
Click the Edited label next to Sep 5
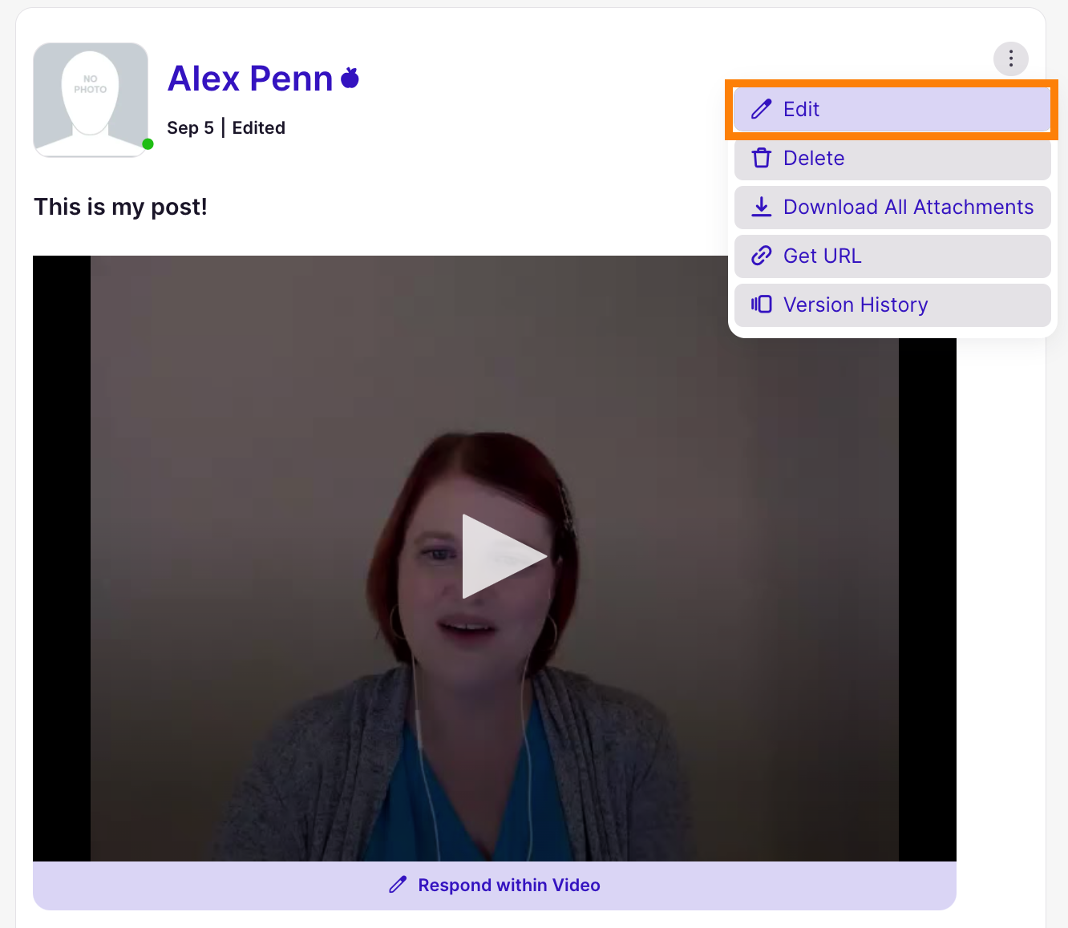pos(258,128)
